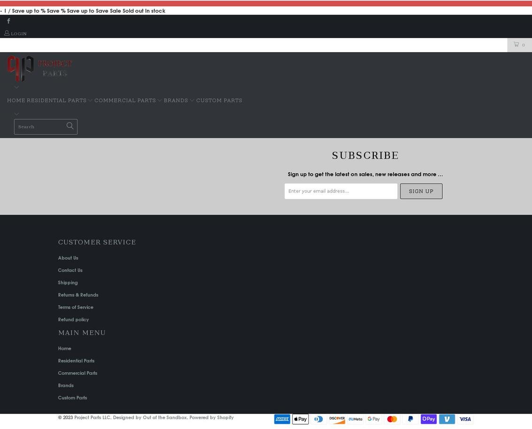
Task: Click the Visa payment icon
Action: [x=465, y=419]
